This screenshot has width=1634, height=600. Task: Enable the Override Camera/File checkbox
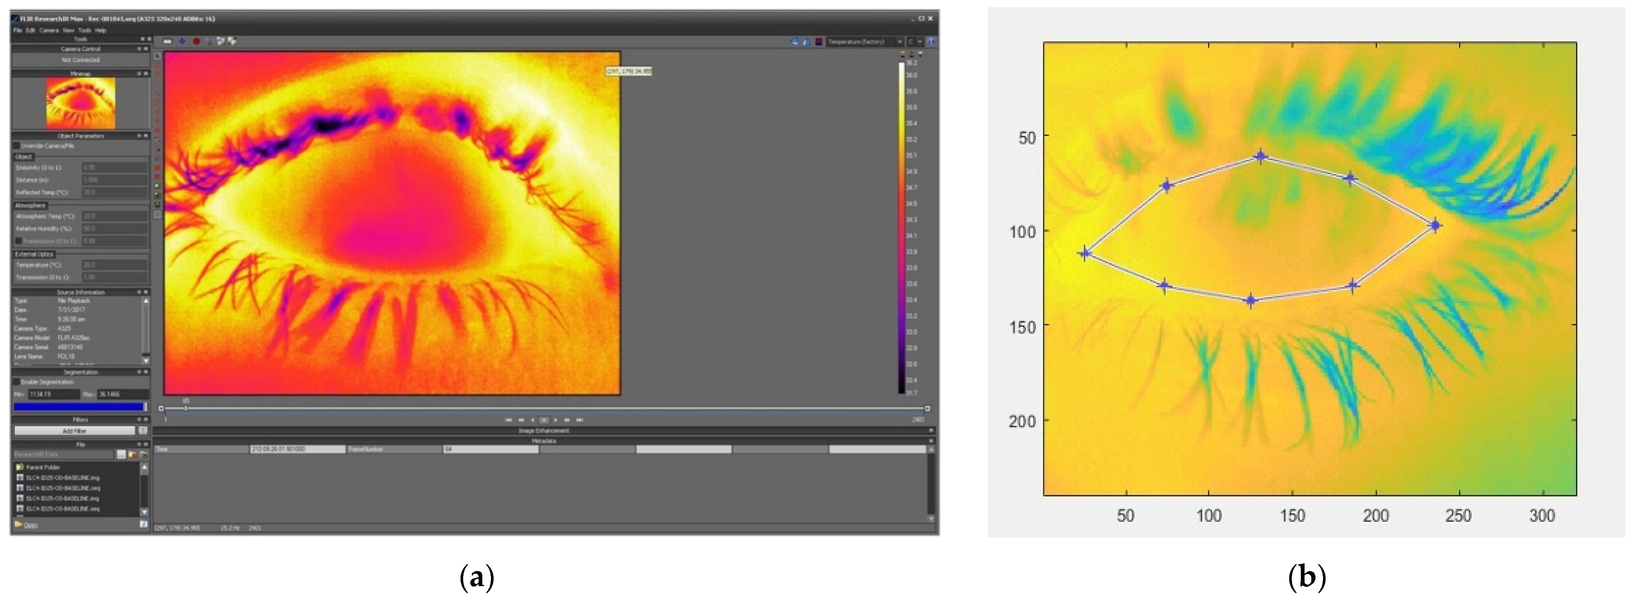17,146
